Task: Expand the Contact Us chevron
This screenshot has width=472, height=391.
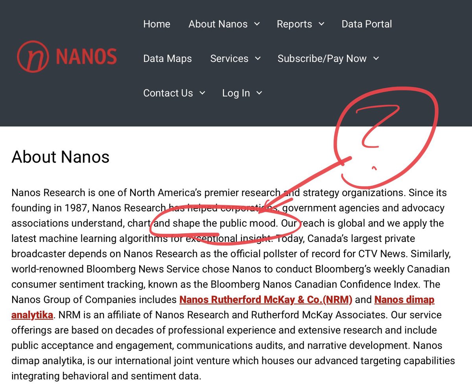Action: point(202,93)
